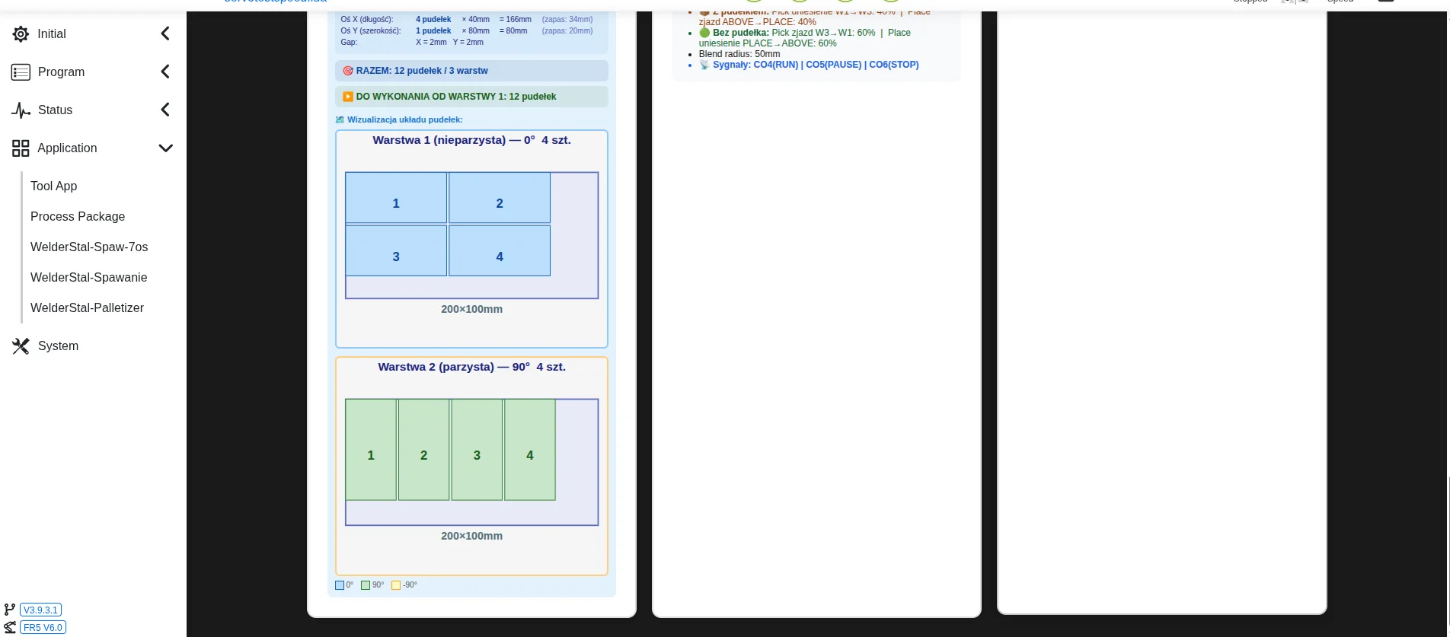Click the 'Blend radius: 50mm' line

[x=739, y=54]
